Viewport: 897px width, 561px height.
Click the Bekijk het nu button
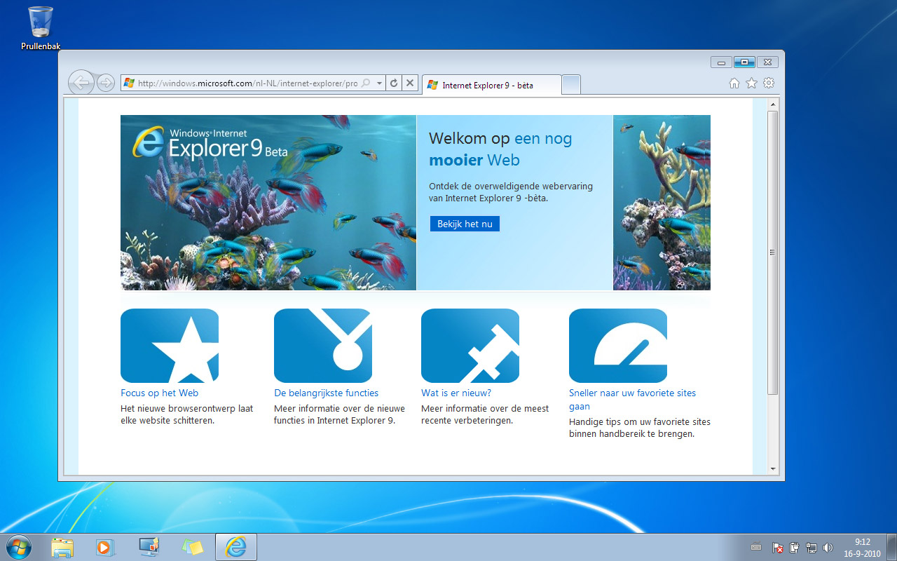click(x=465, y=224)
